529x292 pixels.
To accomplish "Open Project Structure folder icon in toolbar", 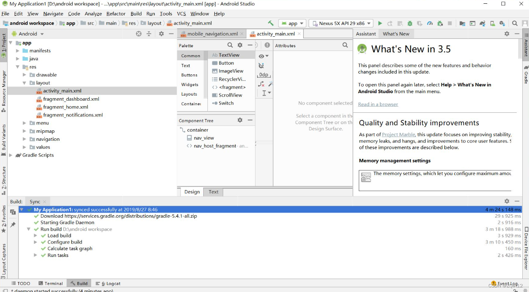I will coord(462,23).
